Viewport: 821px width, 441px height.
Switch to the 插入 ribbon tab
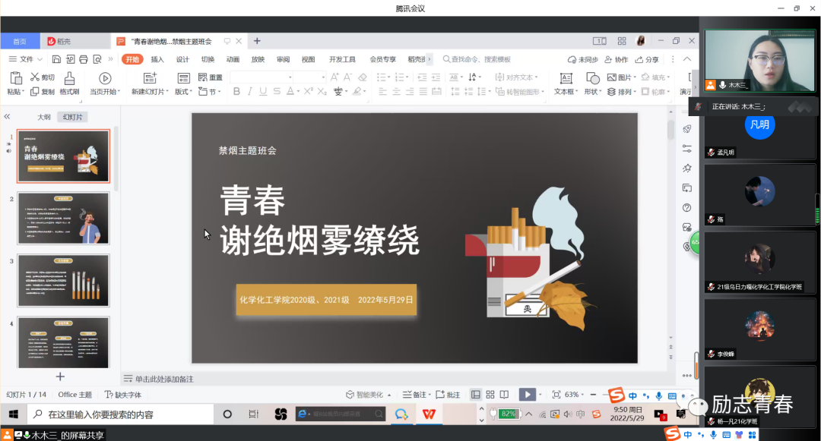point(157,59)
